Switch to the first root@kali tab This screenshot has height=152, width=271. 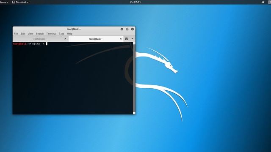(40, 39)
